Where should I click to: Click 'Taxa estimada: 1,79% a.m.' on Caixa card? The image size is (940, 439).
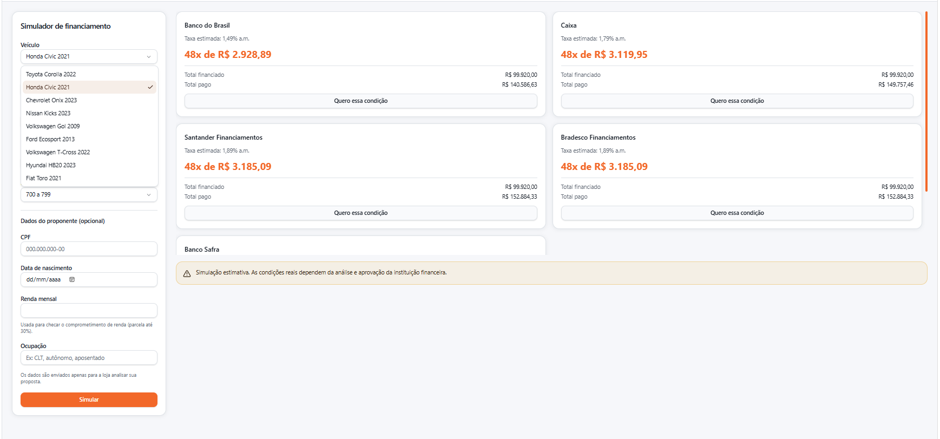[x=593, y=38]
